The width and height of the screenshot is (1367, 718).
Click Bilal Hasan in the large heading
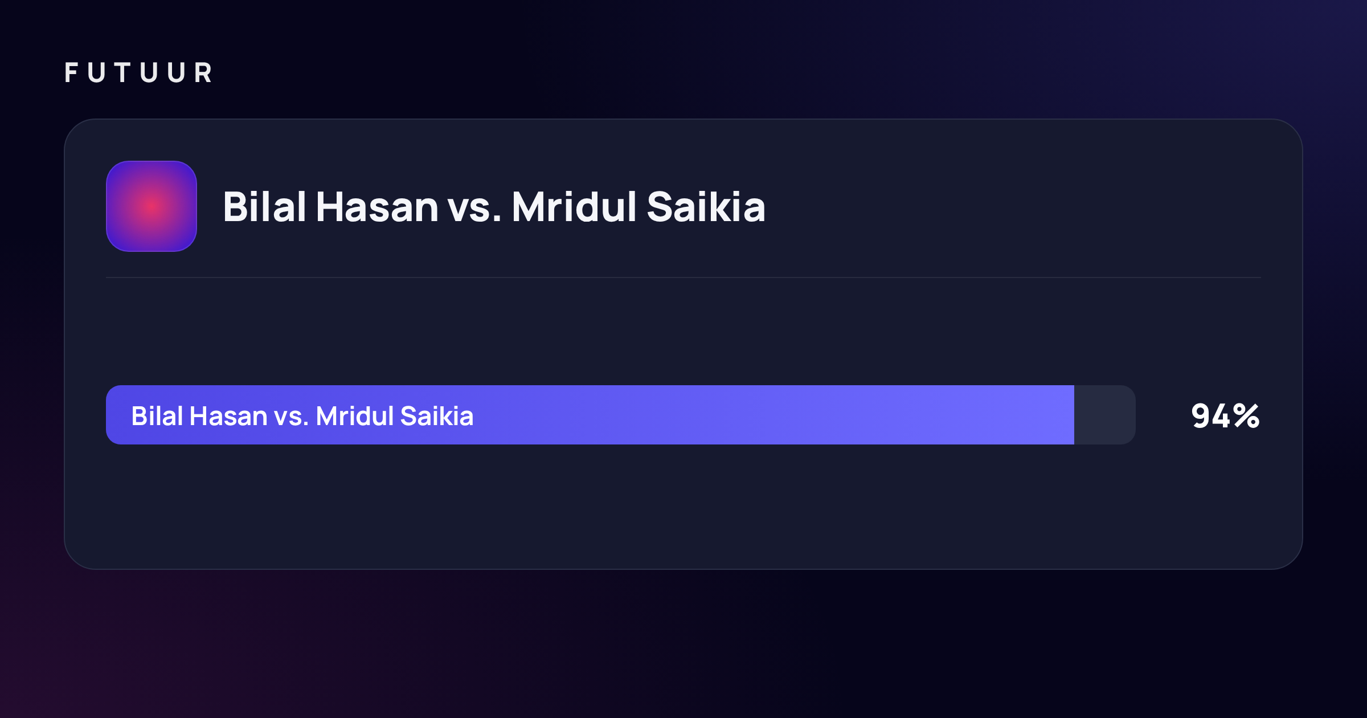pyautogui.click(x=330, y=206)
